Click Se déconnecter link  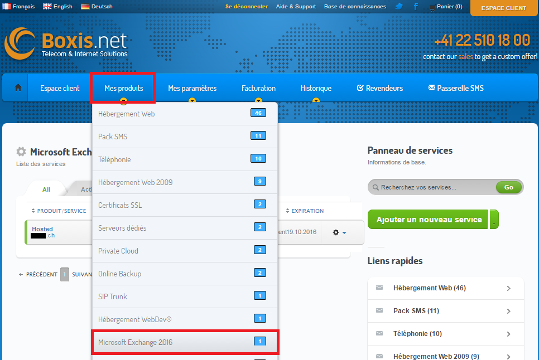(247, 7)
